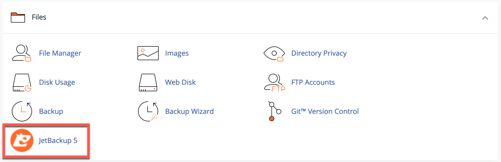Open Directory Privacy text link
501x162 pixels.
pyautogui.click(x=319, y=53)
